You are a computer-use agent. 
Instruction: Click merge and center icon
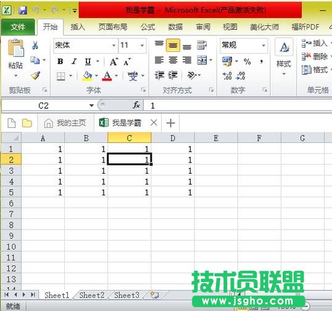tap(202, 61)
